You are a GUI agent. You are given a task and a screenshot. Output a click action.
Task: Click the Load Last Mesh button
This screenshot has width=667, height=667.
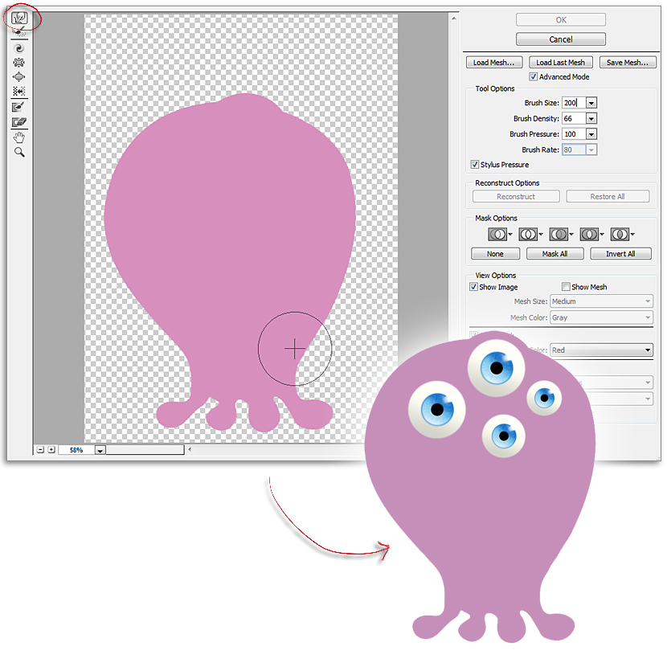tap(561, 63)
